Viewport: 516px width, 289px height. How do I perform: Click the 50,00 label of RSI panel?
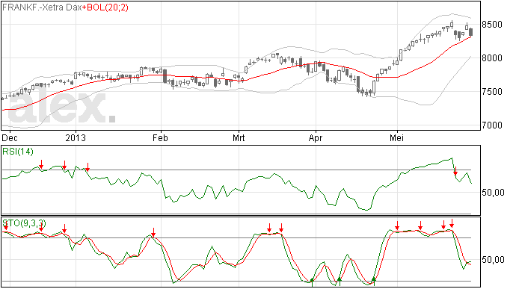[493, 193]
